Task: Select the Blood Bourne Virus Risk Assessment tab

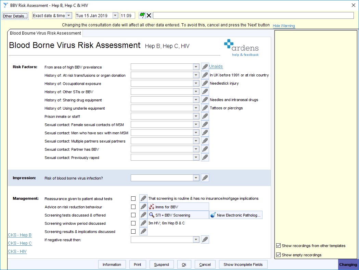Action: (45, 33)
